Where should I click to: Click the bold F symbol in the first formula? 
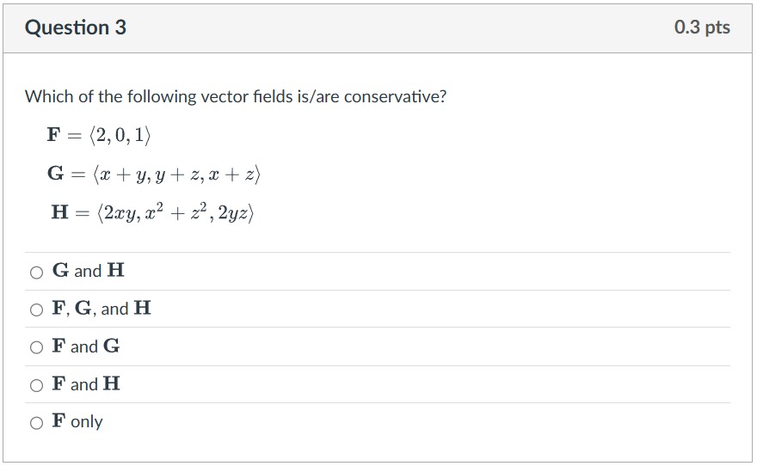[53, 134]
